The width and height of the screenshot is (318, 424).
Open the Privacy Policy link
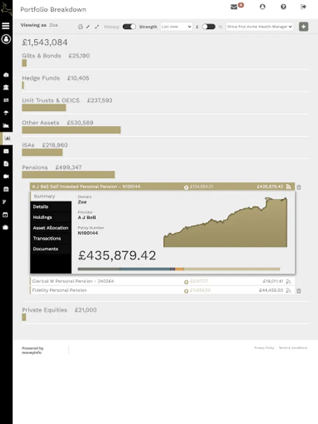264,348
